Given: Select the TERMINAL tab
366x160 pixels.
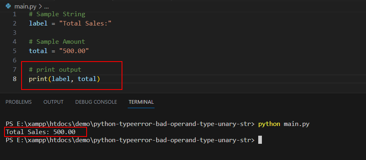Looking at the screenshot, I should [x=141, y=102].
